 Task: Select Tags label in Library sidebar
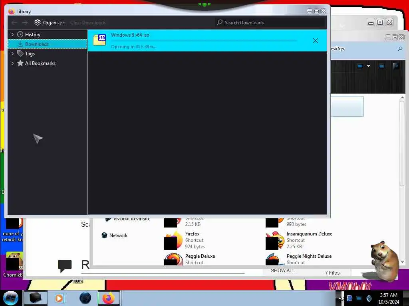click(30, 54)
